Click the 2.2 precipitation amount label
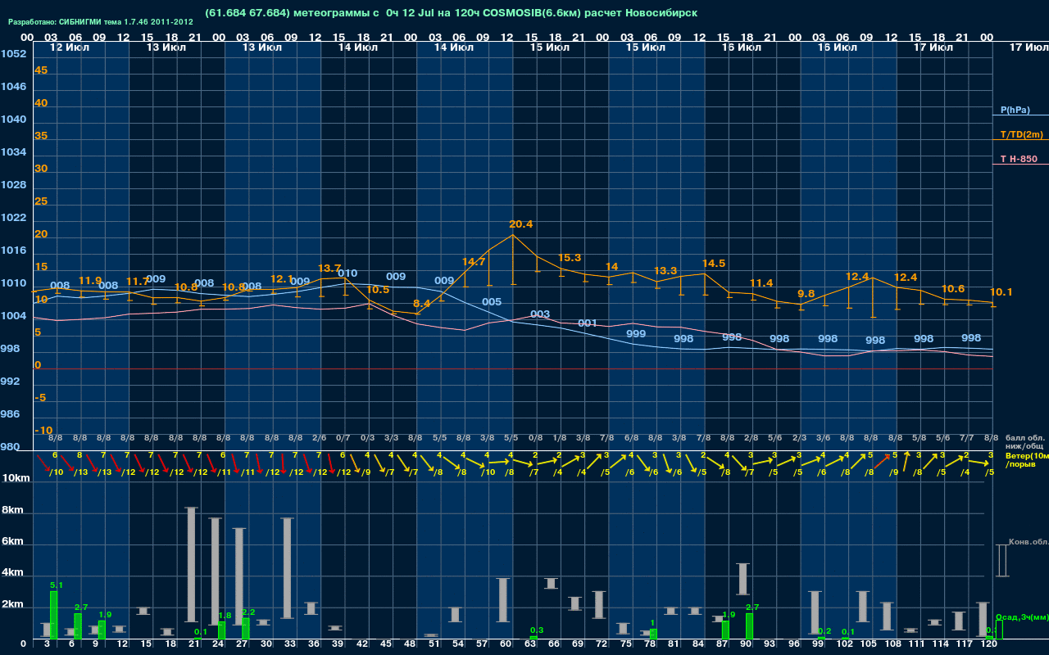The image size is (1049, 655). 249,612
